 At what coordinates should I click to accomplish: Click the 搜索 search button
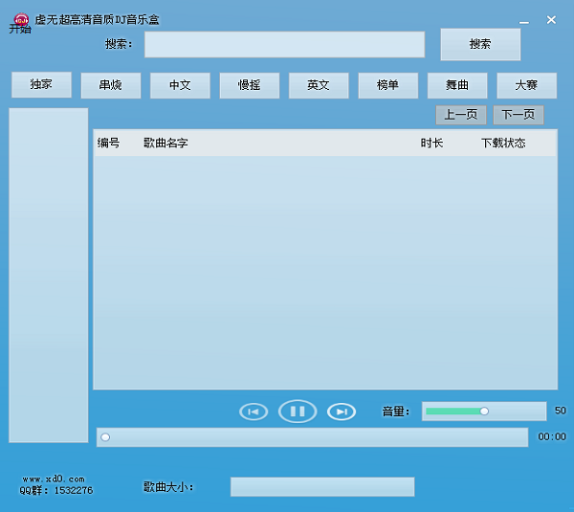[480, 44]
